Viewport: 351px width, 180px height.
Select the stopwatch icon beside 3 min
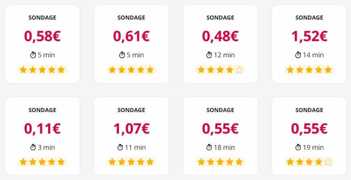(33, 147)
